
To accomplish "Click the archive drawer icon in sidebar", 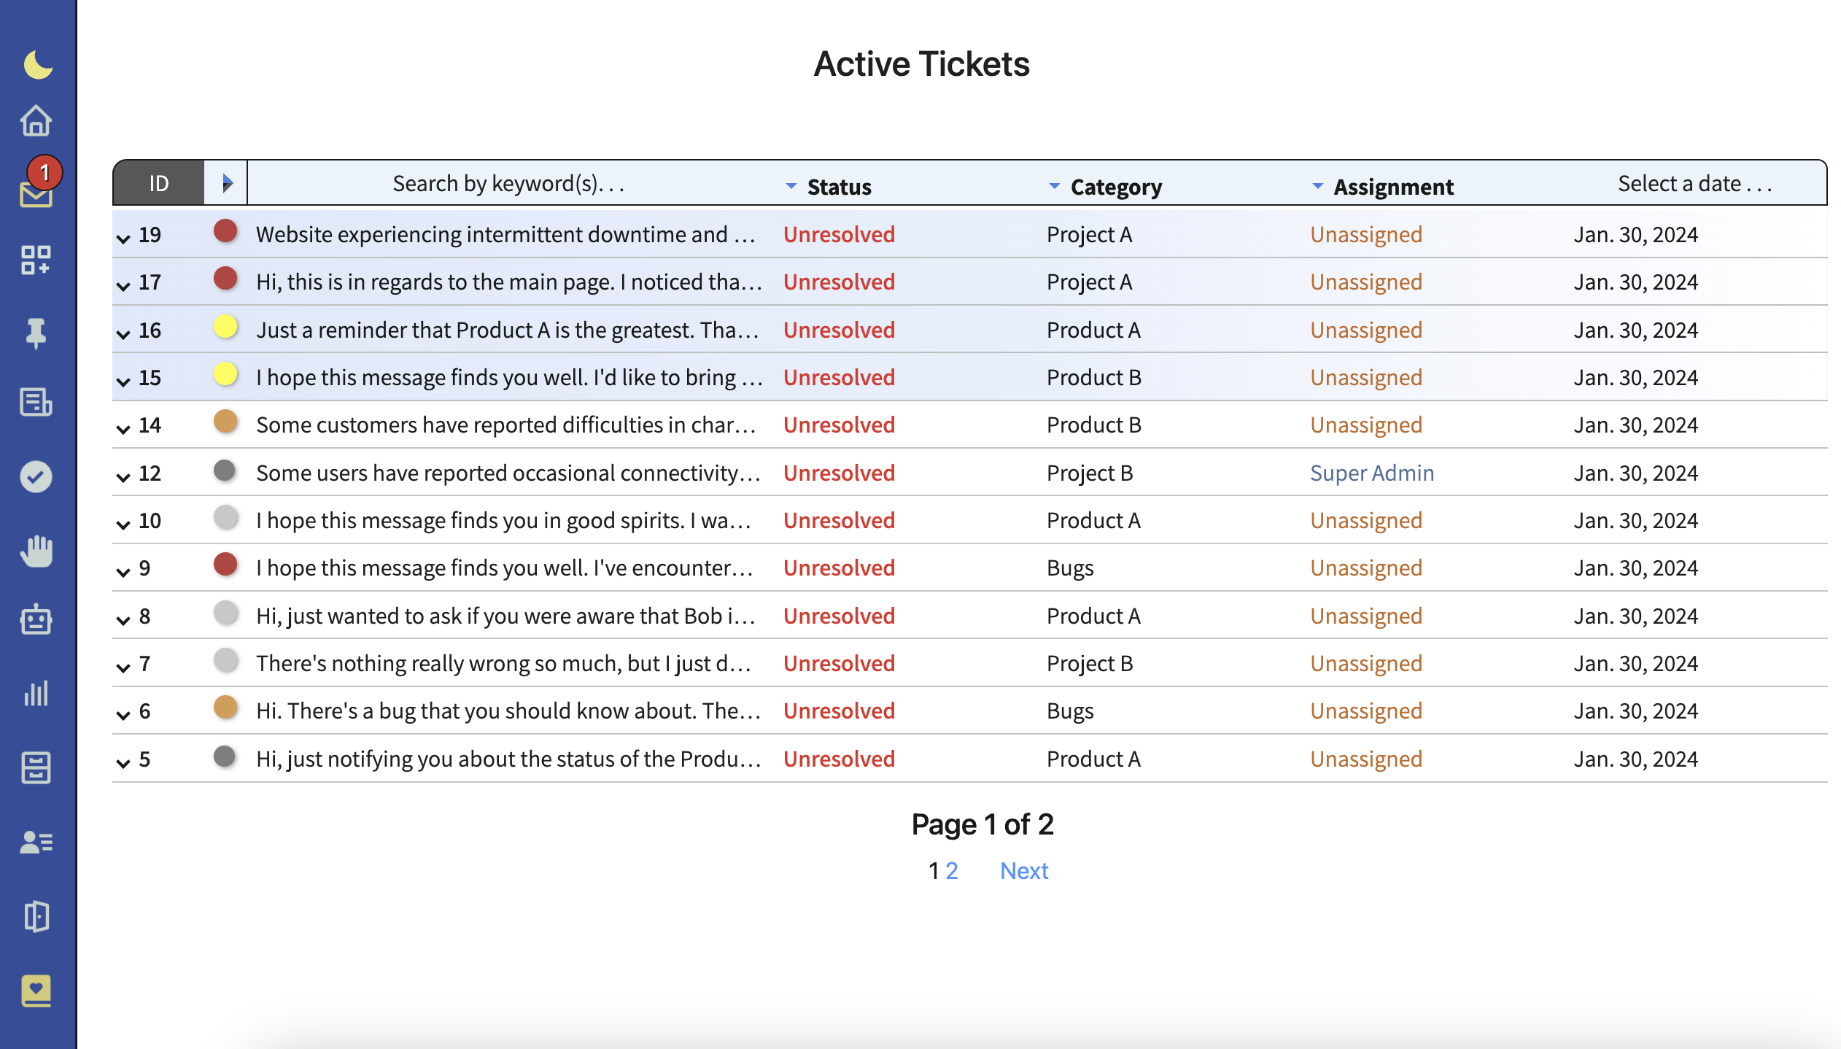I will [x=36, y=767].
